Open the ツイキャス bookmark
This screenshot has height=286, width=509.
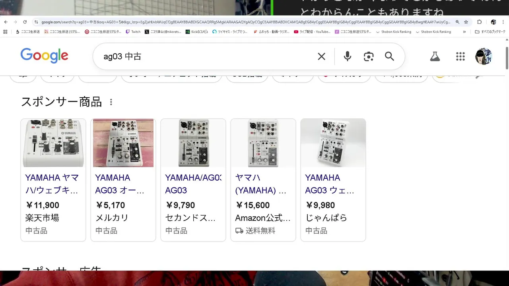(230, 32)
